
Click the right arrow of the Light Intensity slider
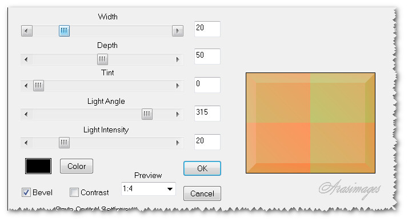click(x=178, y=143)
